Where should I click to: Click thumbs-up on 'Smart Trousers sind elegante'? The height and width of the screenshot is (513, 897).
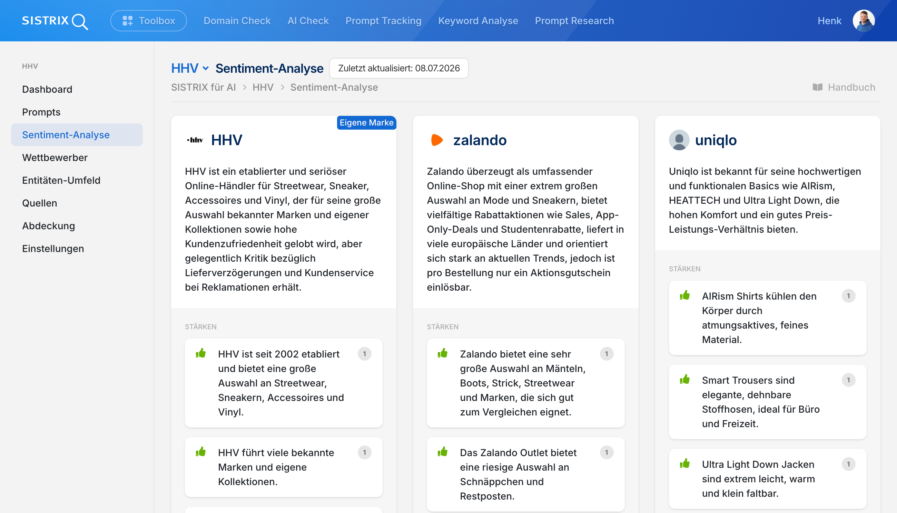685,380
